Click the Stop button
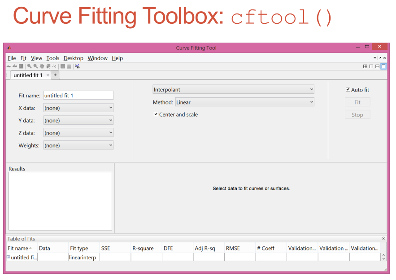 [x=357, y=115]
